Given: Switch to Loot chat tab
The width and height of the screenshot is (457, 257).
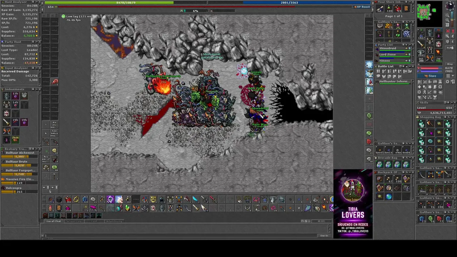Looking at the screenshot, I should (x=94, y=221).
